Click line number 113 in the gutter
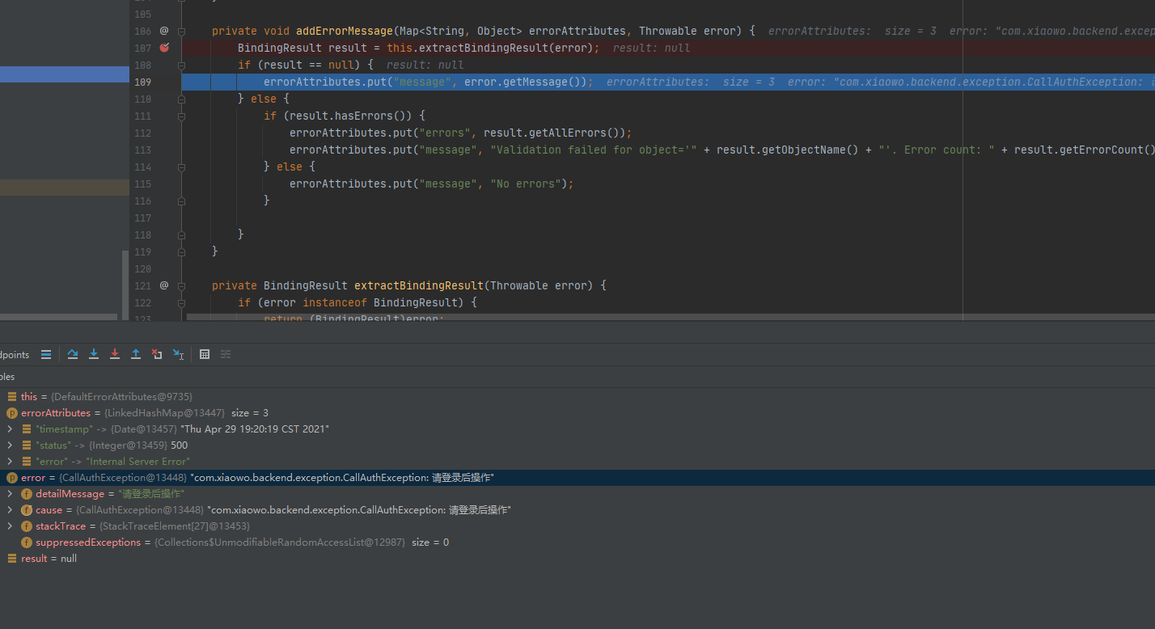The image size is (1155, 629). 142,150
